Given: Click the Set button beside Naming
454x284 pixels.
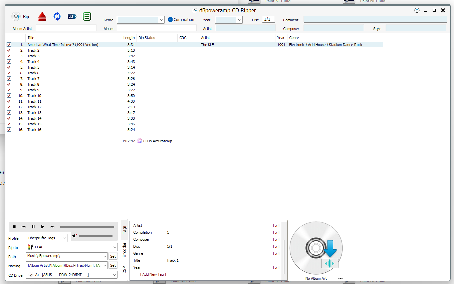Looking at the screenshot, I should 113,266.
